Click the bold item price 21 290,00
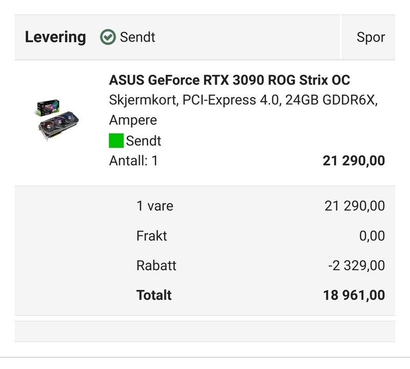 click(354, 161)
